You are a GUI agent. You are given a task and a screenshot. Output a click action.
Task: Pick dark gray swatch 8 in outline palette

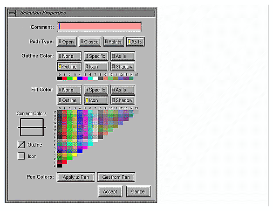coord(101,78)
